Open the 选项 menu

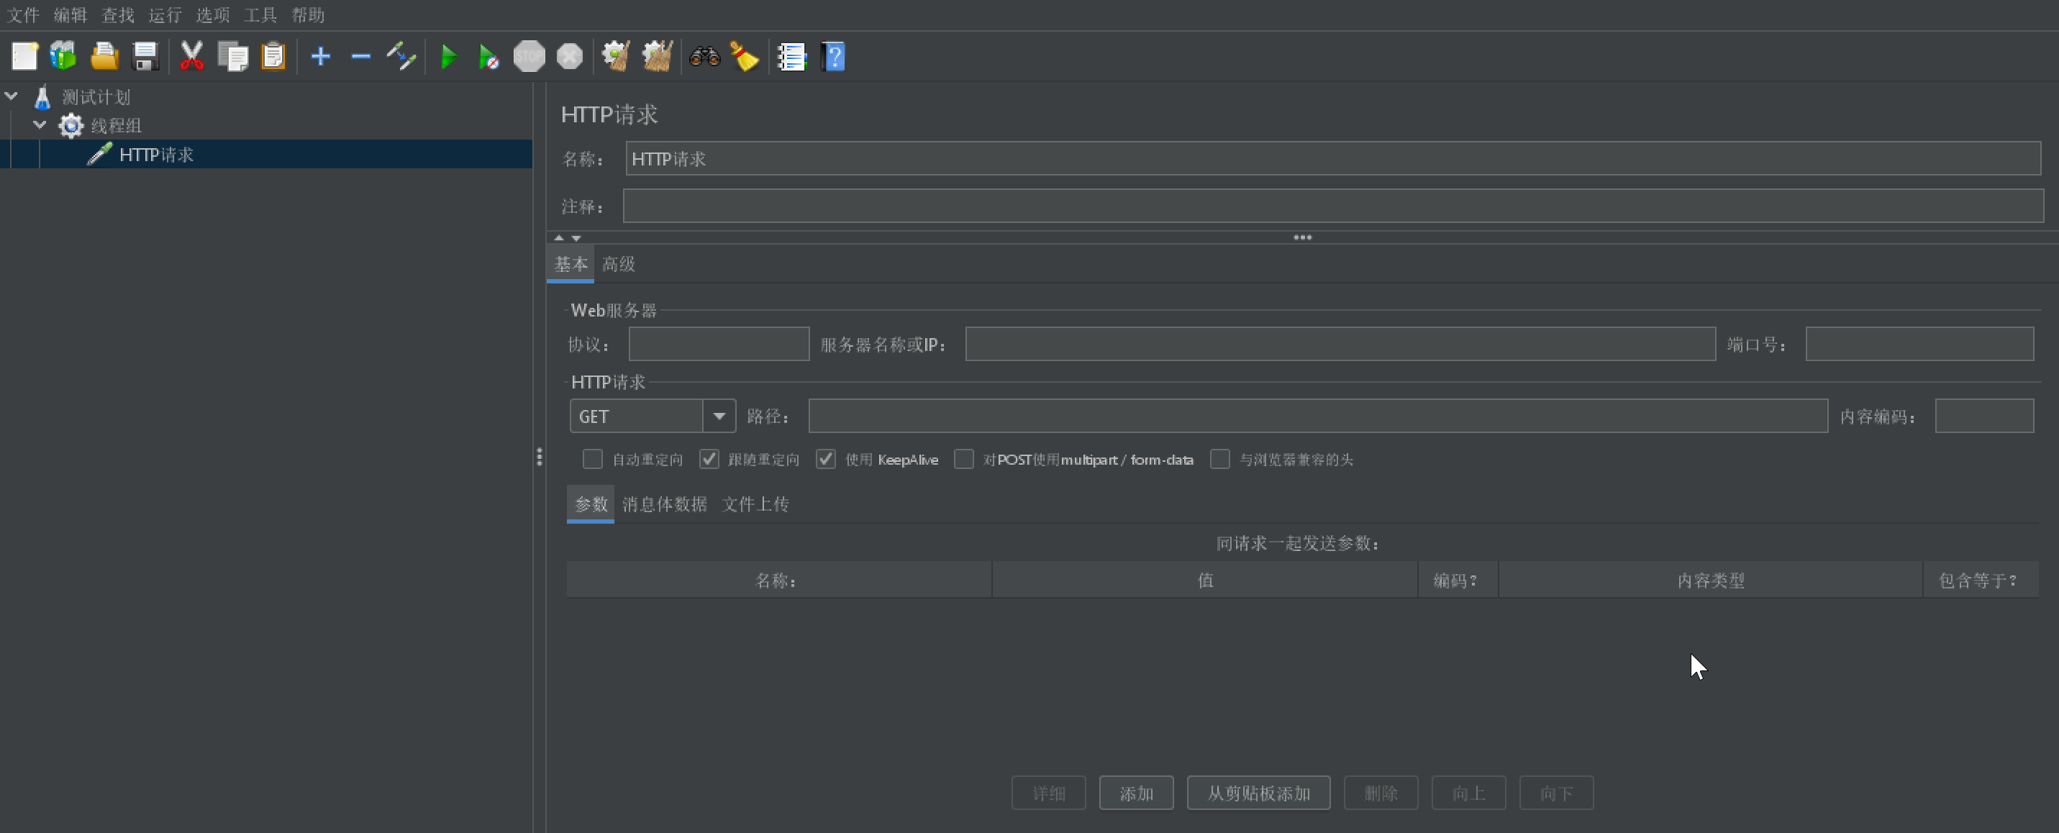213,15
